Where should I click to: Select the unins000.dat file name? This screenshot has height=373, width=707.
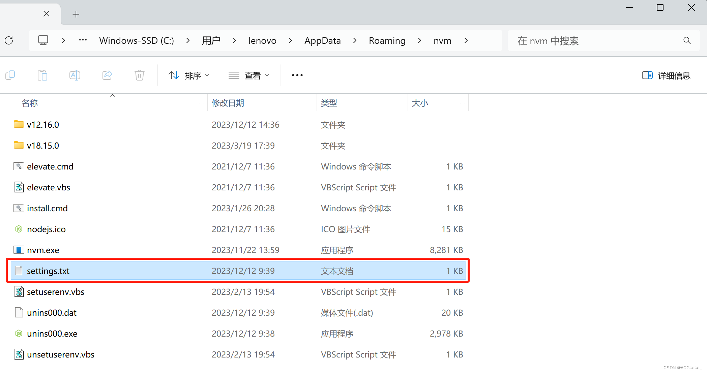point(52,313)
